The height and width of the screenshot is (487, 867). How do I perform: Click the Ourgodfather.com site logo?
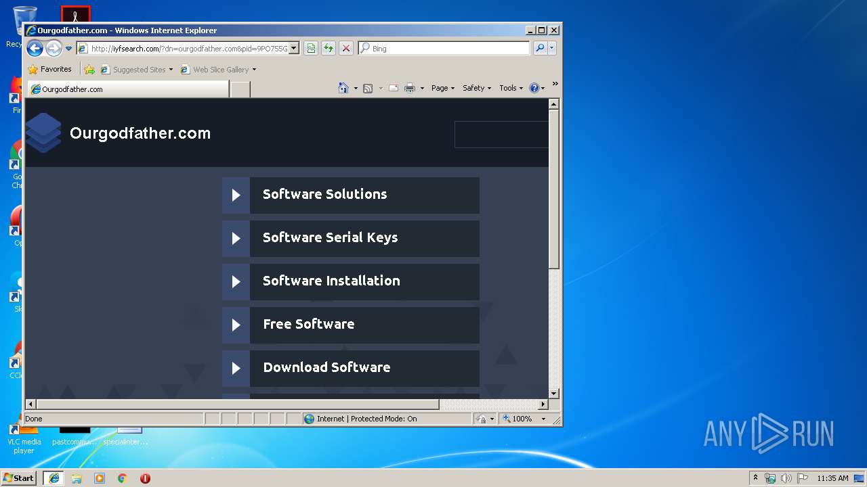point(43,133)
